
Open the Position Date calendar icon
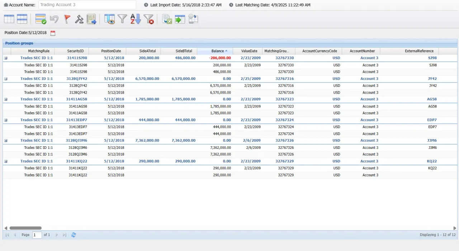pos(53,33)
